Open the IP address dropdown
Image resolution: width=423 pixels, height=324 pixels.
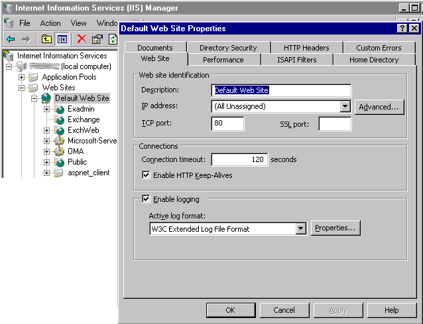coord(345,106)
